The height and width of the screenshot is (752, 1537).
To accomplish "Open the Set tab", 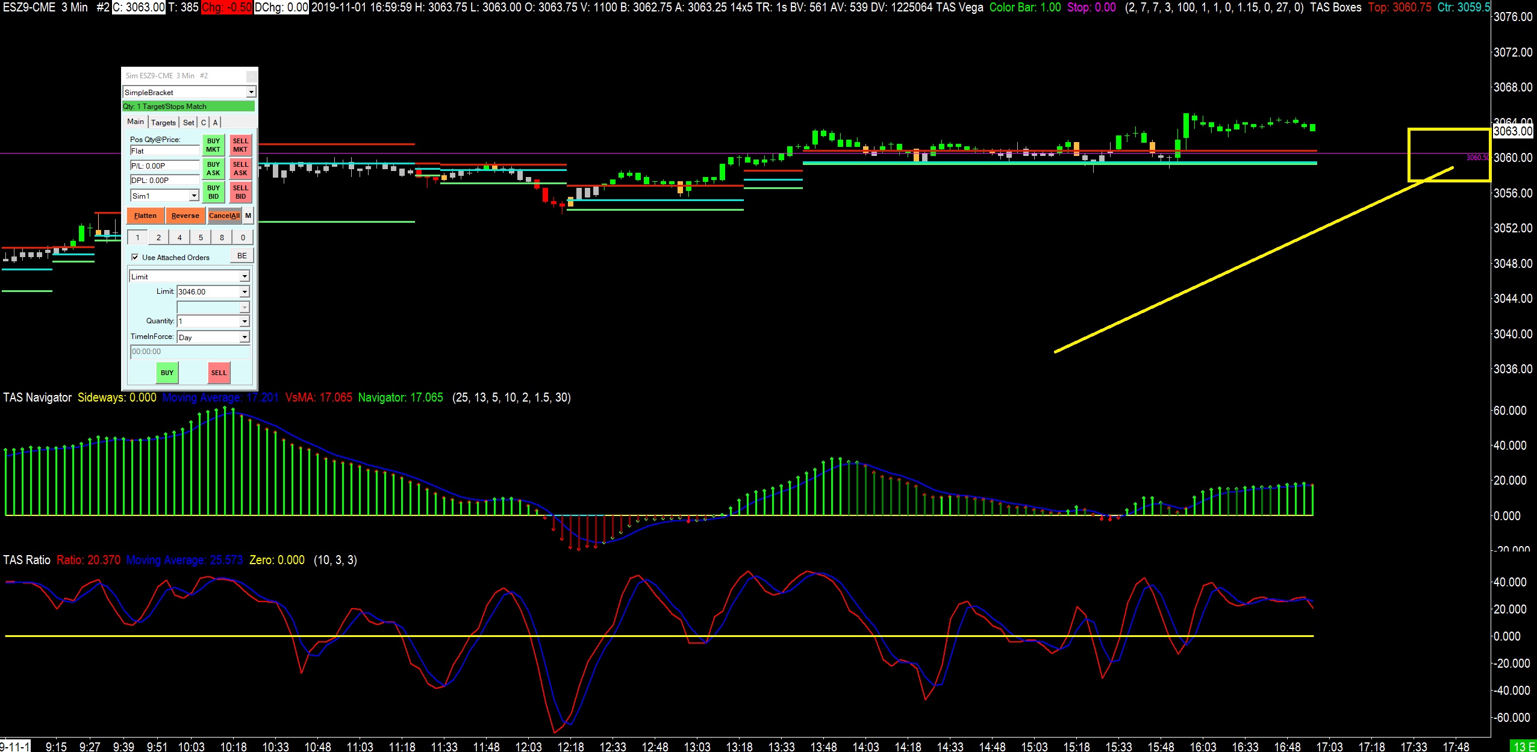I will (189, 122).
